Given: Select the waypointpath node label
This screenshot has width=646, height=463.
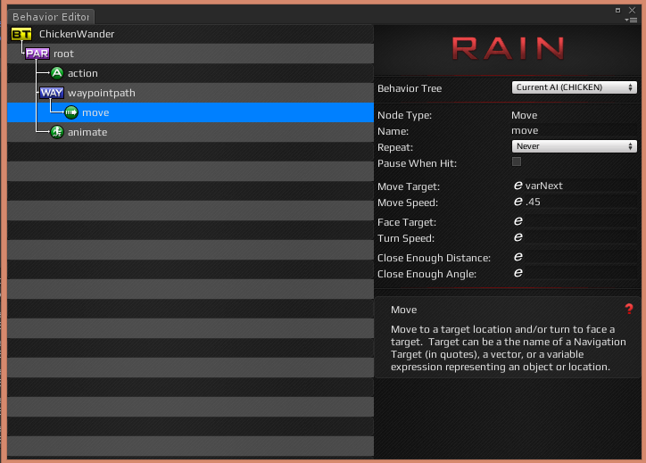Looking at the screenshot, I should tap(102, 93).
